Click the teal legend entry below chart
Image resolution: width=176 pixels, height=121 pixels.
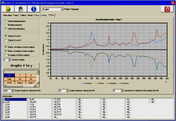(x=124, y=83)
